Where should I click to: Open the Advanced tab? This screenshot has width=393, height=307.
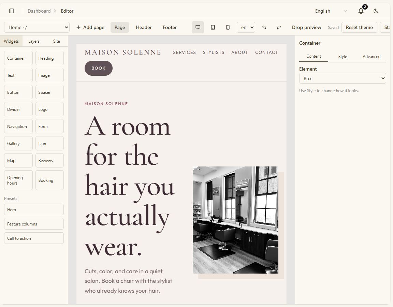[372, 56]
